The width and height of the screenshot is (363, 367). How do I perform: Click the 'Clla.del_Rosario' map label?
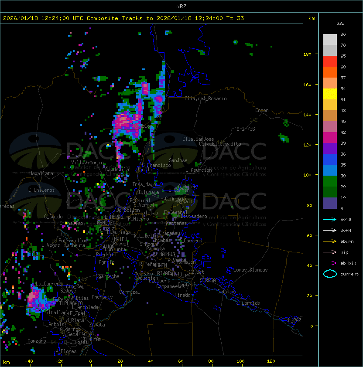pos(205,99)
